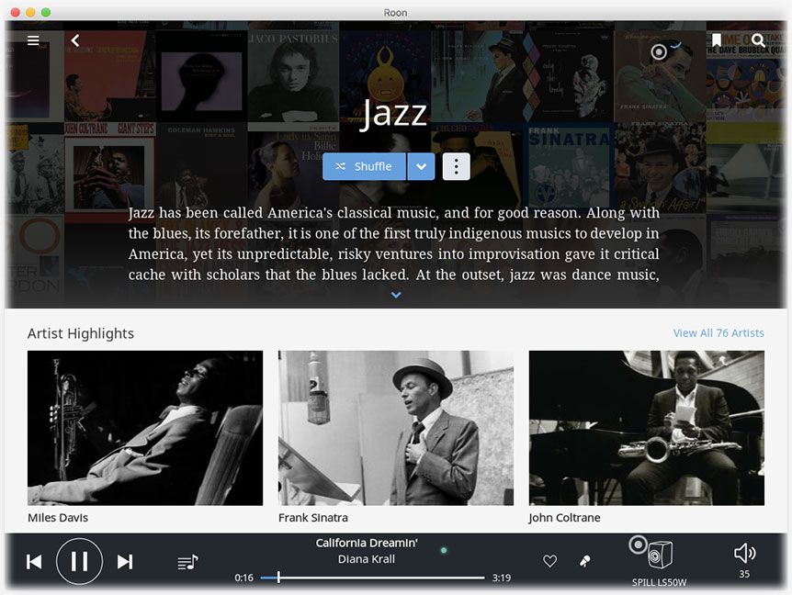Click the John Coltrane name label
The height and width of the screenshot is (595, 792).
(564, 518)
